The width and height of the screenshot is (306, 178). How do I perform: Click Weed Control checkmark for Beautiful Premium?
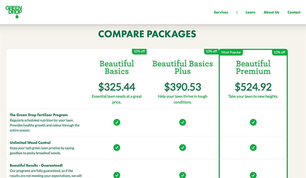tap(253, 147)
